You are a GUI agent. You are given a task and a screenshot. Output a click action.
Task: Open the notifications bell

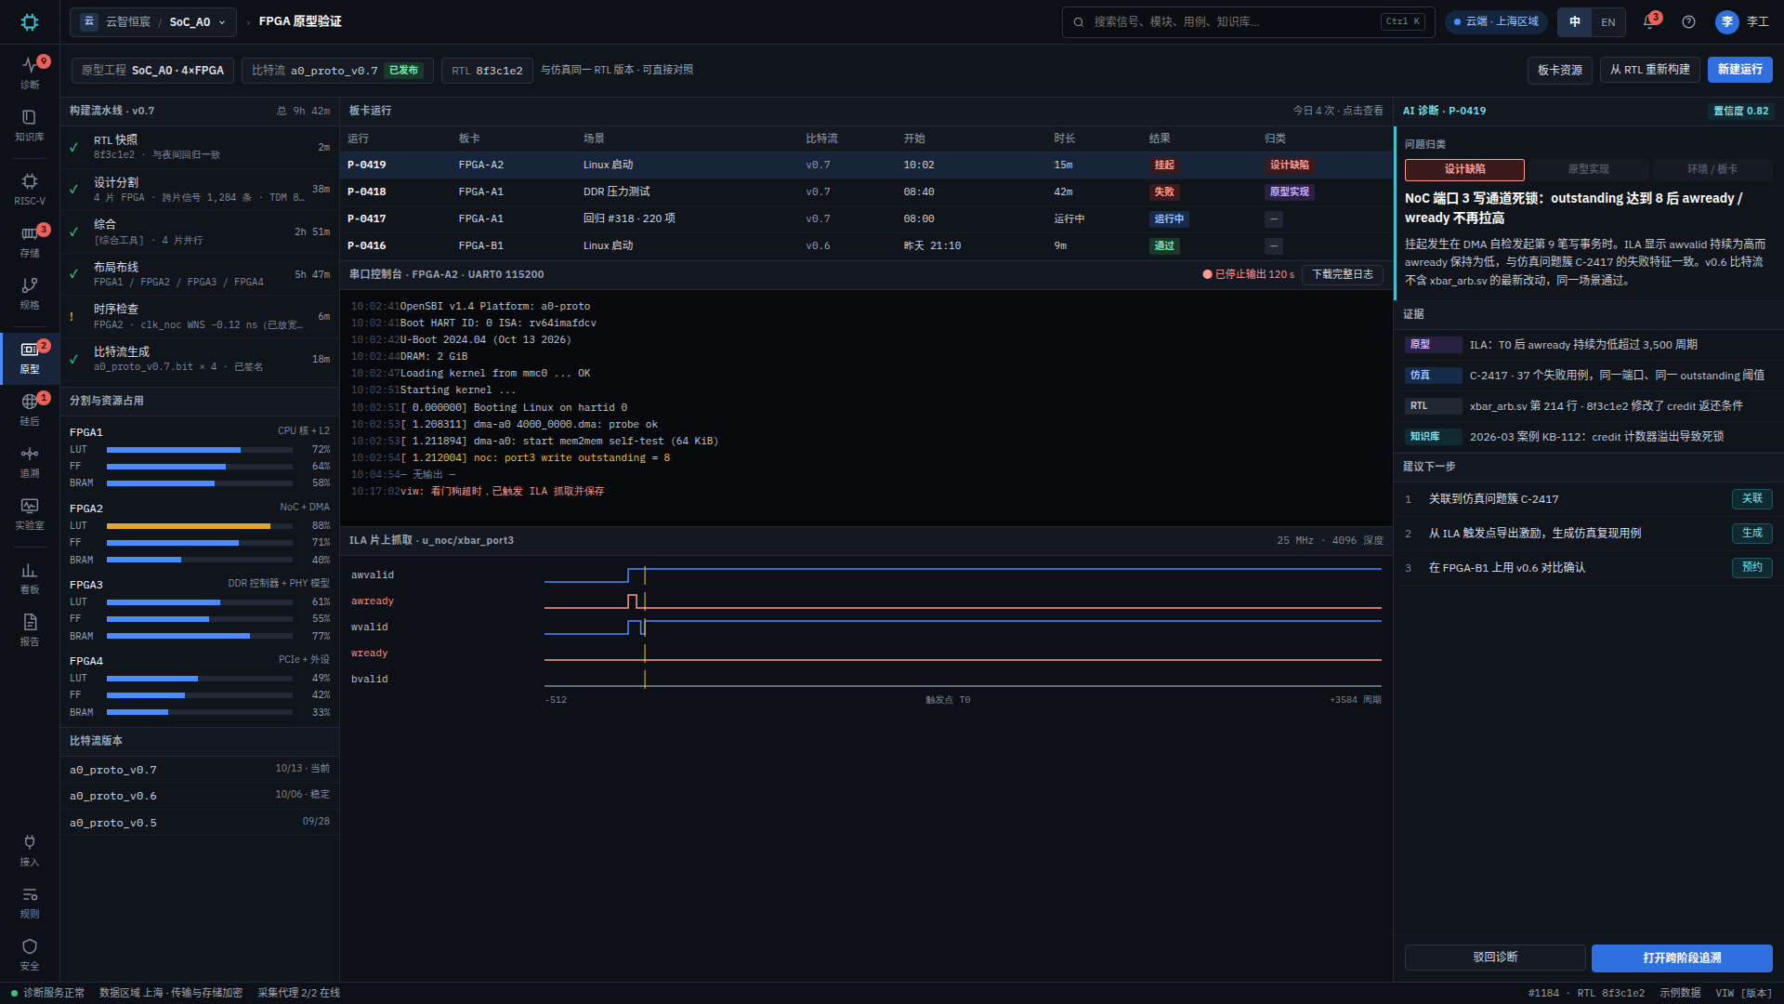click(x=1650, y=21)
